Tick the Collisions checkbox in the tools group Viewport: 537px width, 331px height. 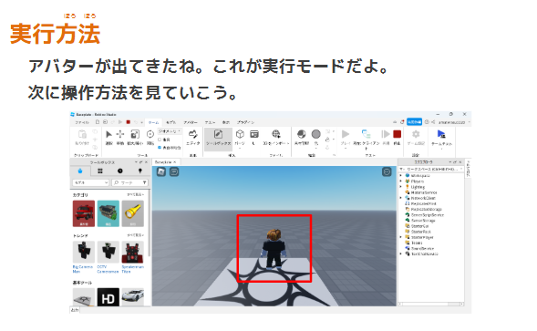coord(160,140)
